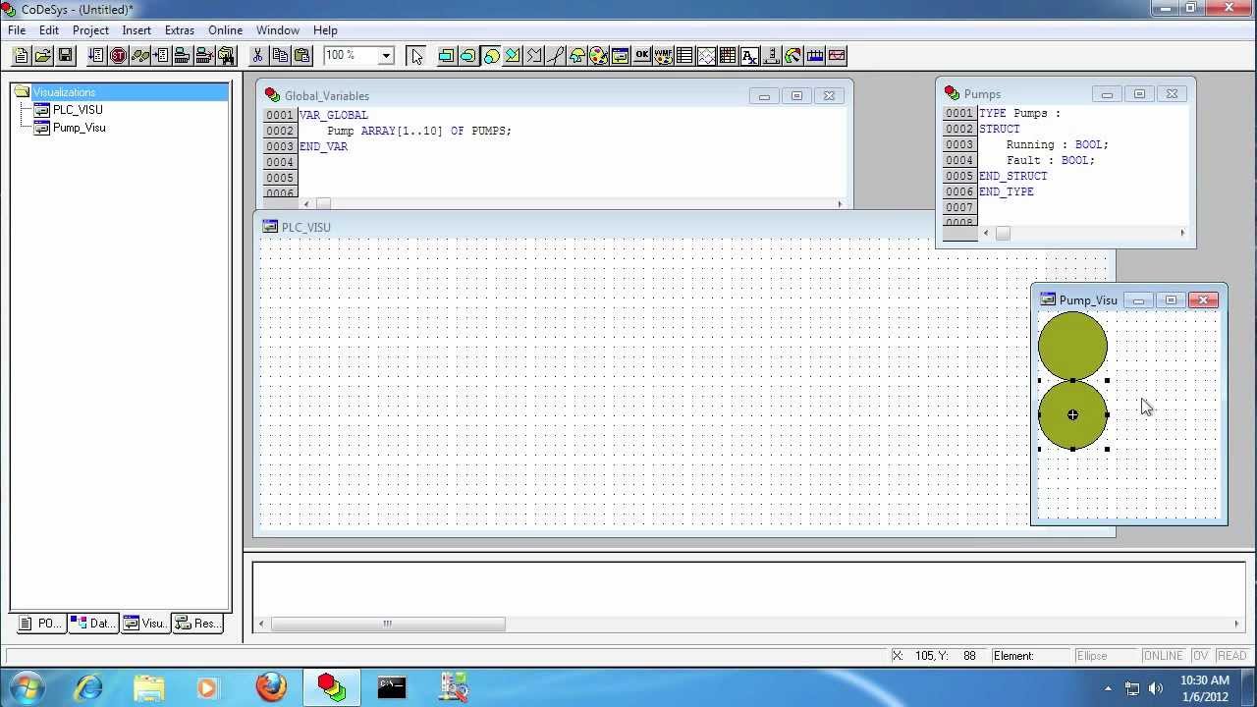Copy selection with toolbar copy icon
Screen dimensions: 1257x707
tap(280, 56)
